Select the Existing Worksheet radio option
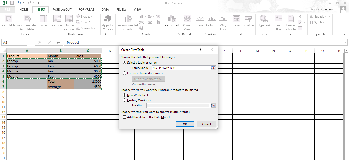 click(x=125, y=100)
